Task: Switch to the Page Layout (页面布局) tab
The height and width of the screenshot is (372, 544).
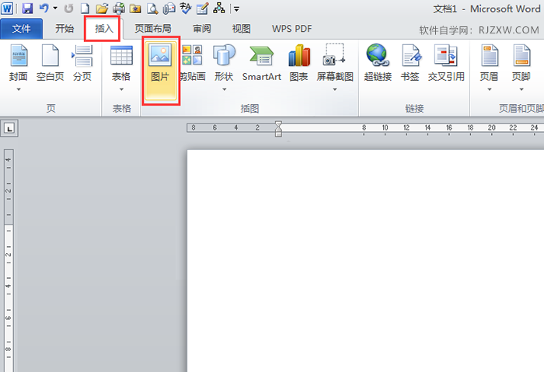Action: (152, 29)
